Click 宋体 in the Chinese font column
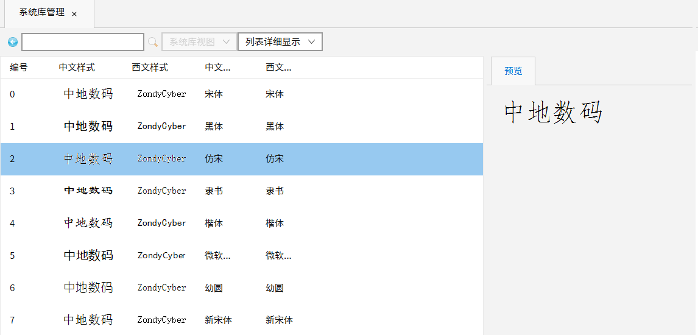This screenshot has height=335, width=698. tap(214, 94)
